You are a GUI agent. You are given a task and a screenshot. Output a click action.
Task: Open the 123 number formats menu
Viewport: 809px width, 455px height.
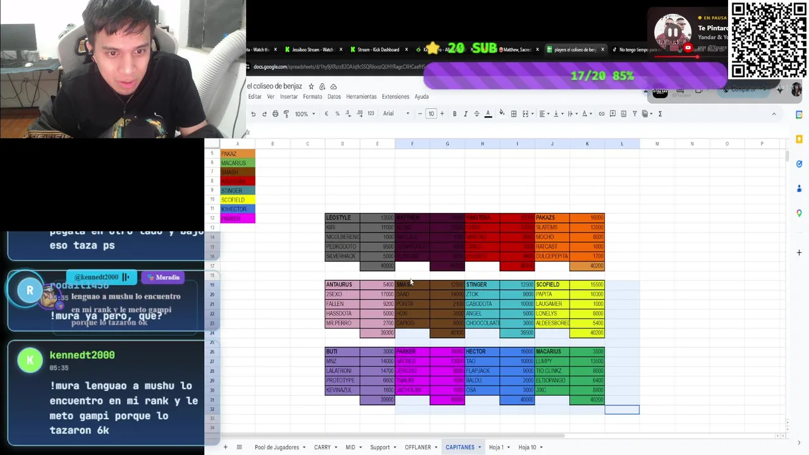(371, 114)
